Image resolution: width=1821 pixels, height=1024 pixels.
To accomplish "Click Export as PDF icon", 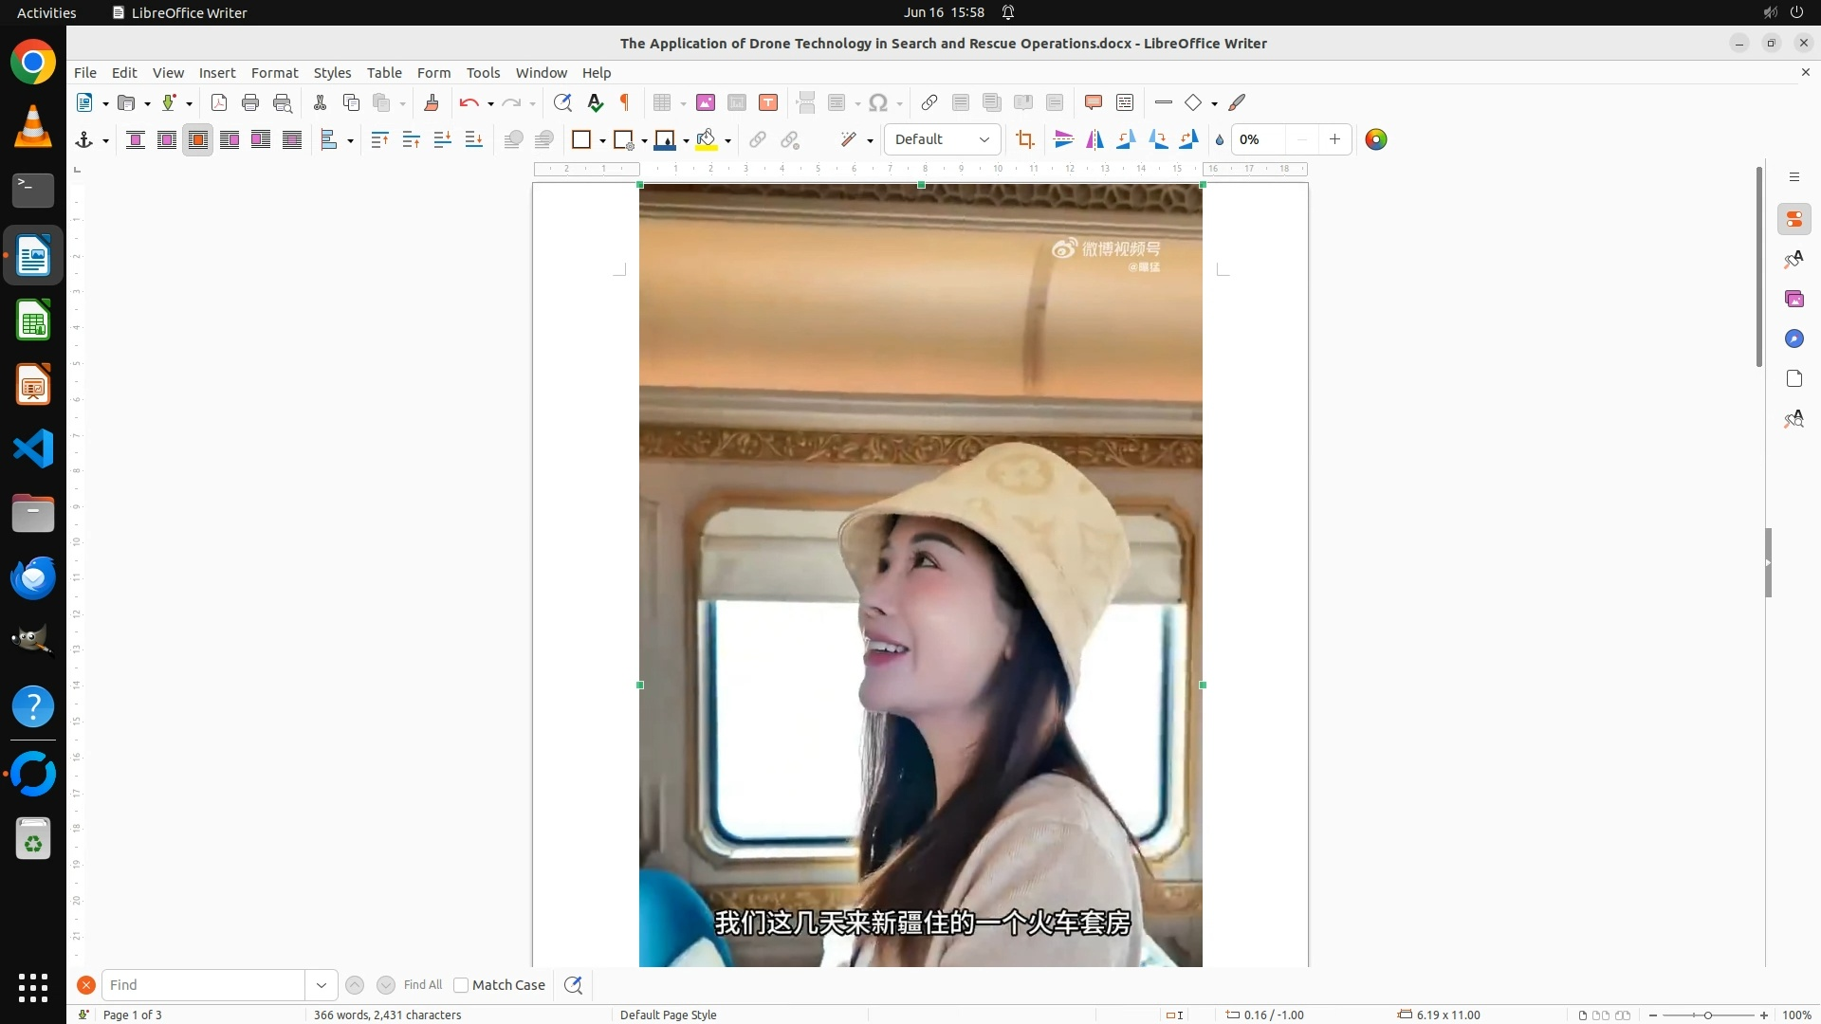I will click(x=219, y=102).
